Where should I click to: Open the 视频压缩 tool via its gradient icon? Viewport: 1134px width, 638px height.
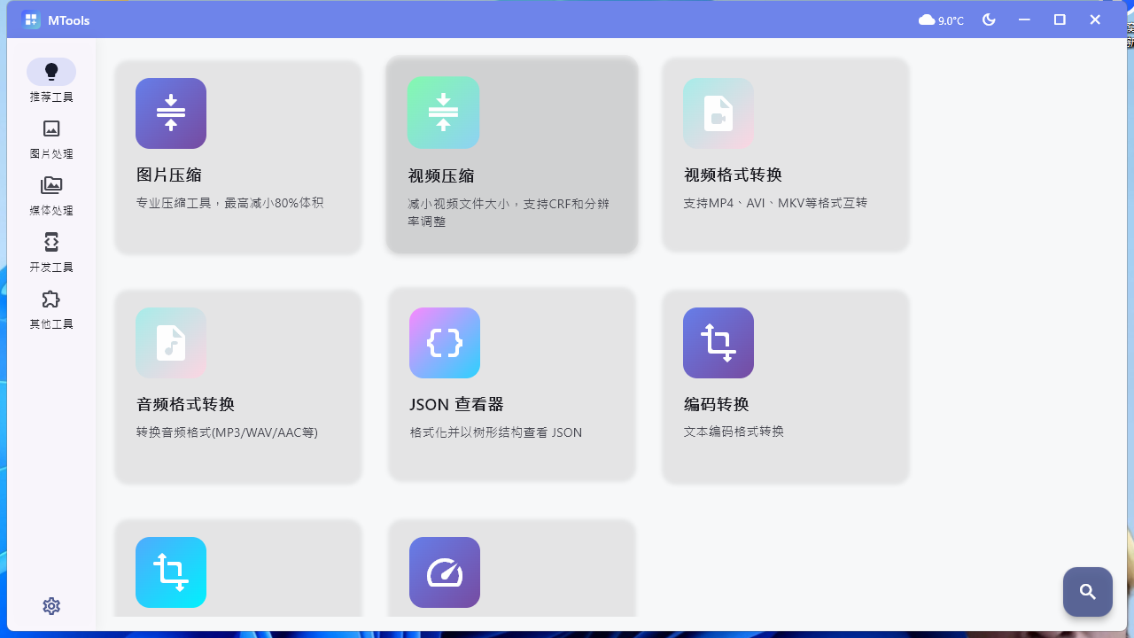click(x=443, y=113)
